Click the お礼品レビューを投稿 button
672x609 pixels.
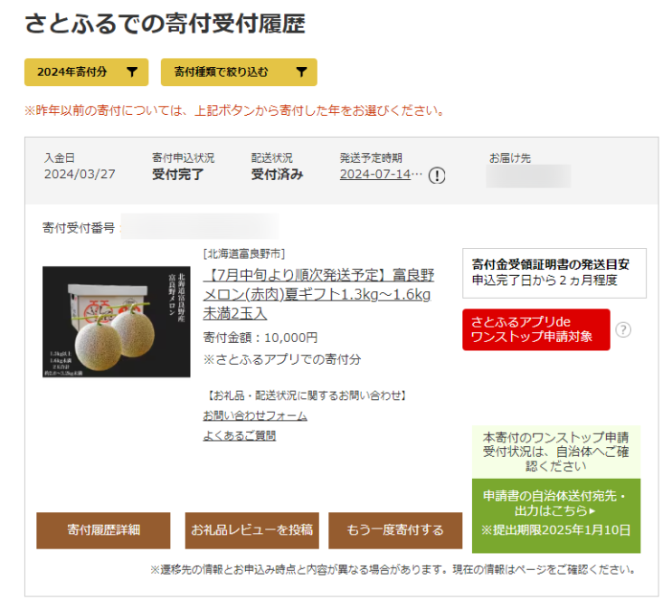click(x=252, y=530)
